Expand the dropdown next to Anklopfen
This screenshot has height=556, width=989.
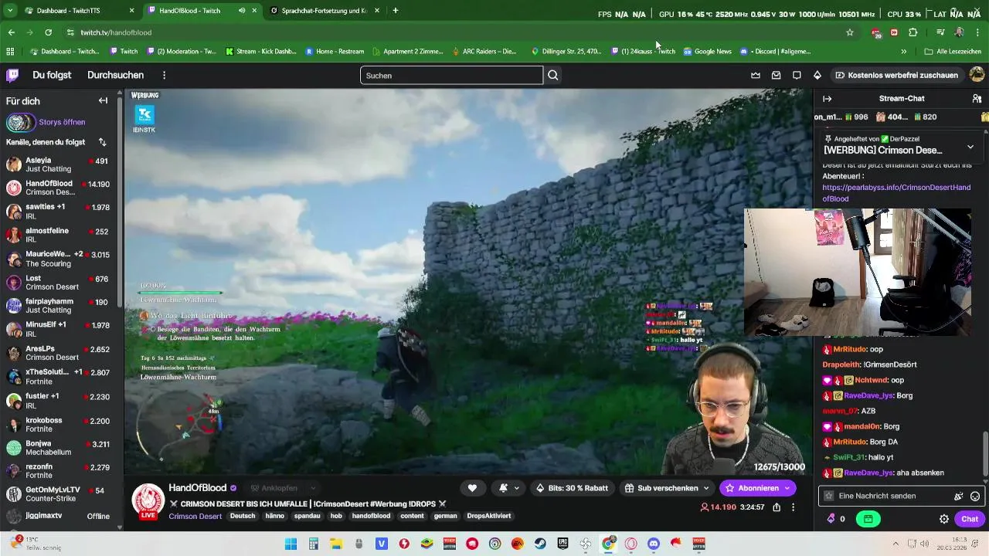coord(313,488)
